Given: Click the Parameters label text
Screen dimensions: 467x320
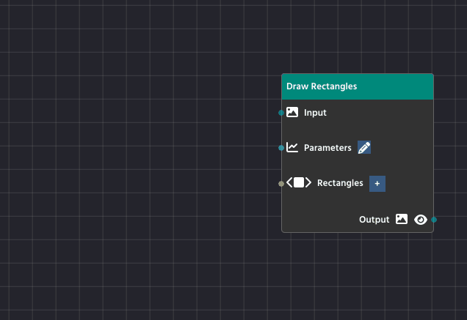Looking at the screenshot, I should (x=327, y=148).
